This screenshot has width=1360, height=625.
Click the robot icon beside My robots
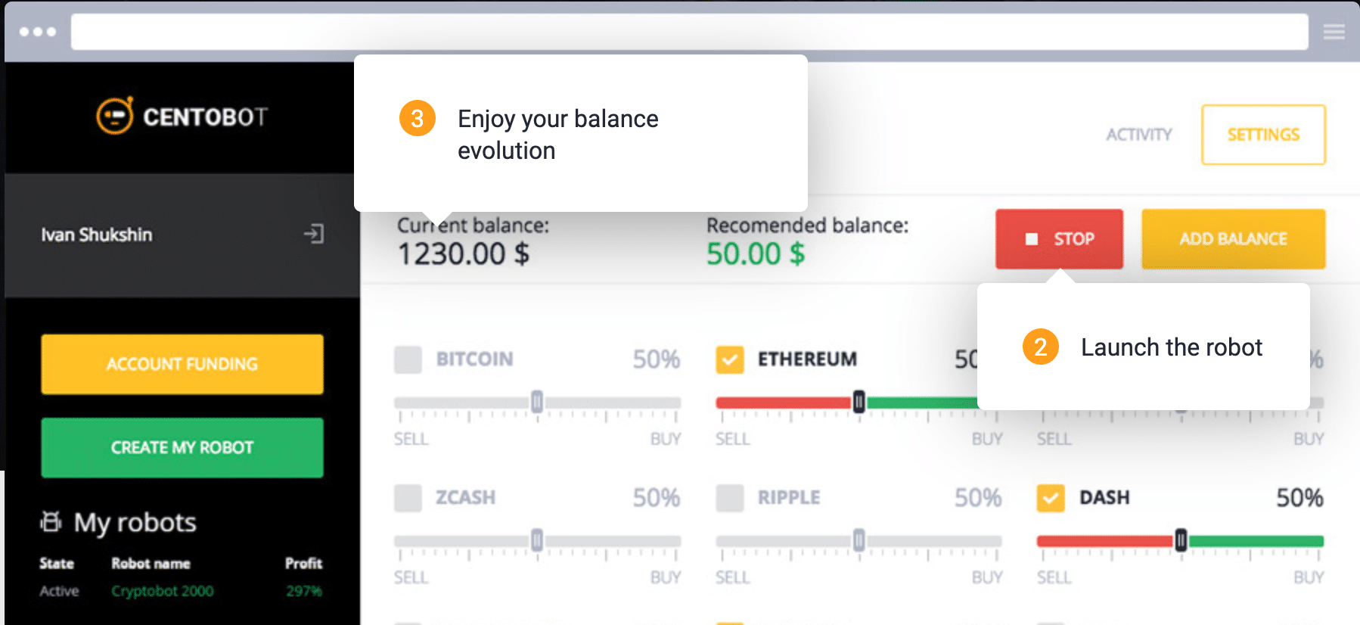point(51,521)
